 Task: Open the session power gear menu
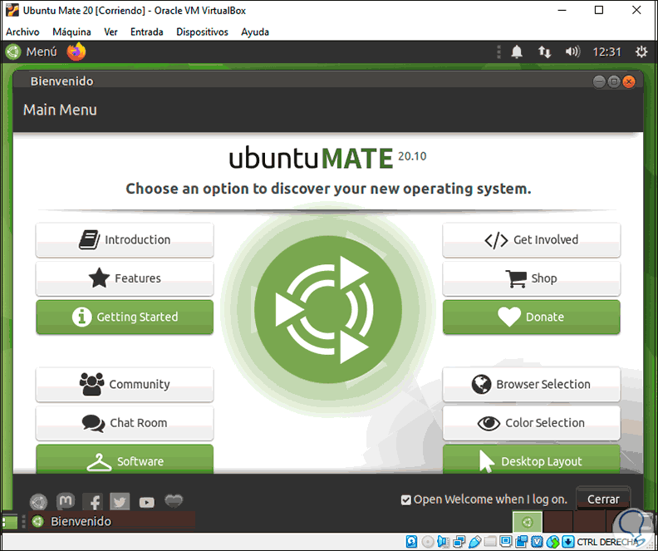click(x=641, y=52)
